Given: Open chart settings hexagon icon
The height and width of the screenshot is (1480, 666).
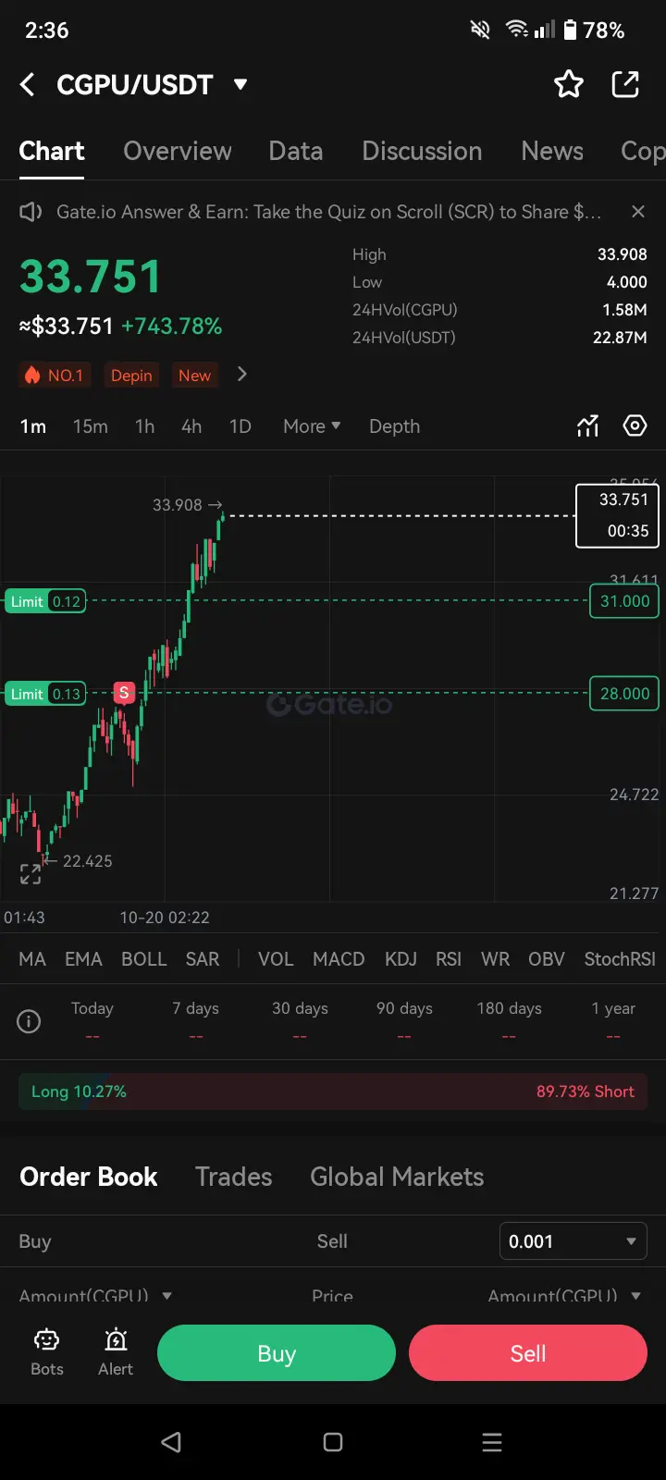Looking at the screenshot, I should pos(635,425).
